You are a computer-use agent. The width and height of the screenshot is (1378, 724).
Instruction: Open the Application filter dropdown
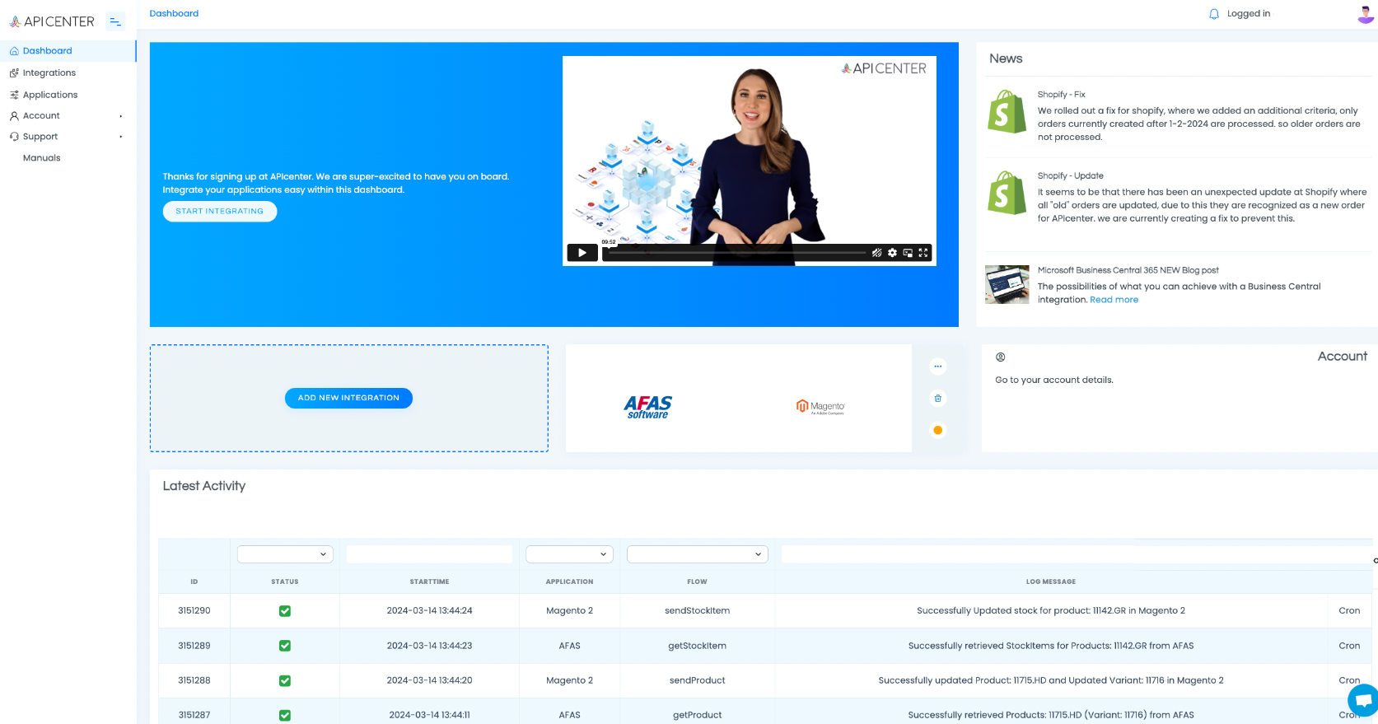tap(570, 554)
